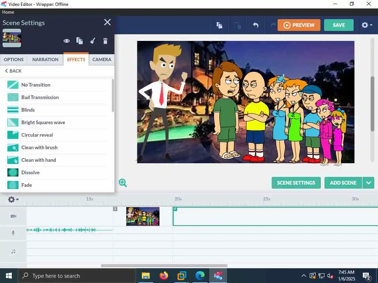This screenshot has height=283, width=378.
Task: Click the undo arrow in toolbar
Action: (255, 25)
